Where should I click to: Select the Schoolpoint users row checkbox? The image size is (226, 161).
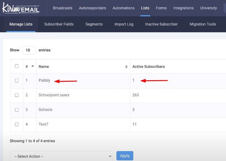(x=17, y=95)
